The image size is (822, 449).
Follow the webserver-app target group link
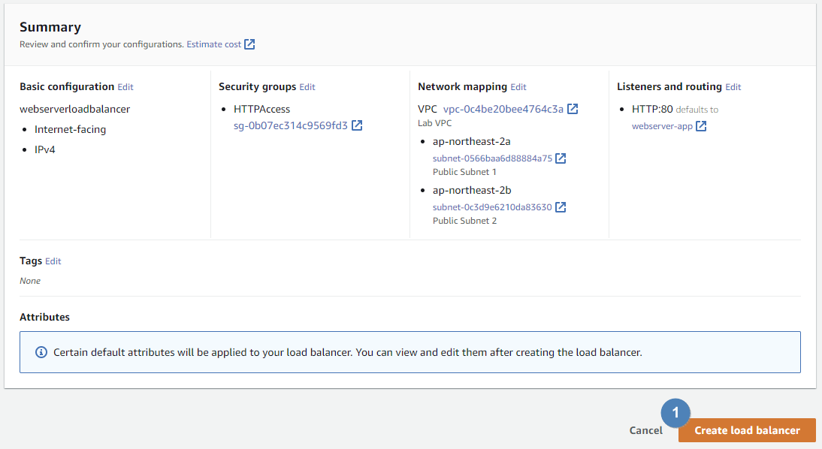(662, 126)
